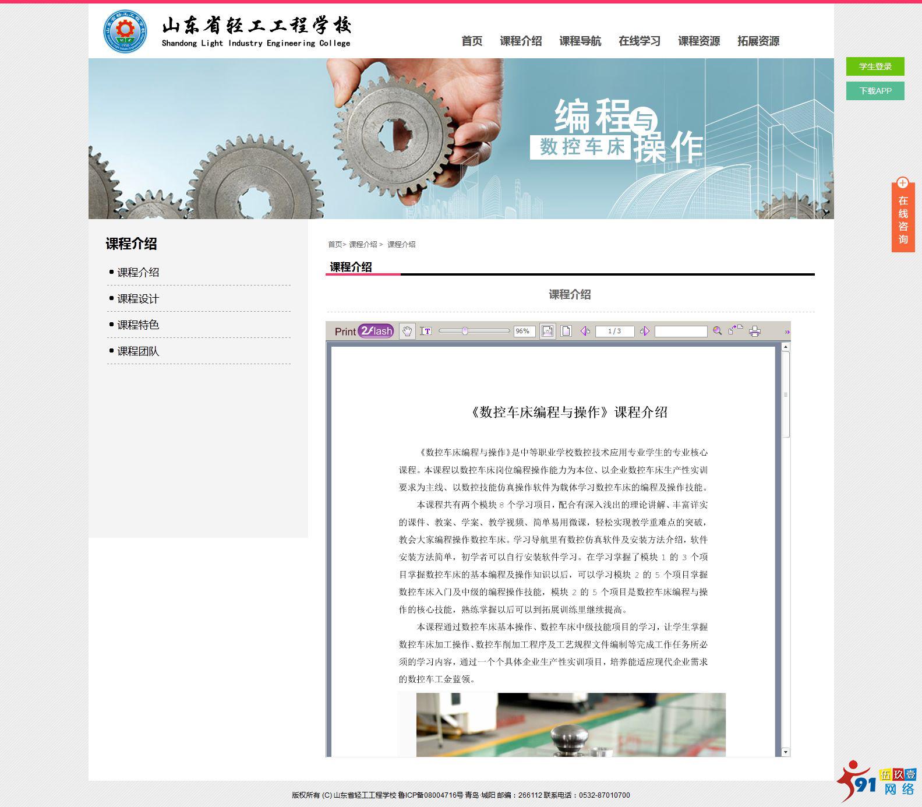Click the gear banner image

point(461,139)
